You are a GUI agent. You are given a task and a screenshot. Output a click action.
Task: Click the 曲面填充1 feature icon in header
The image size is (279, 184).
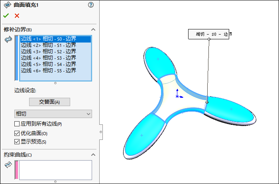coord(8,5)
